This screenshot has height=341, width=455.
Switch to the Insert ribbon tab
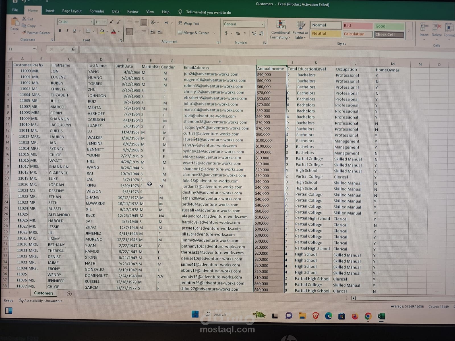(x=50, y=11)
